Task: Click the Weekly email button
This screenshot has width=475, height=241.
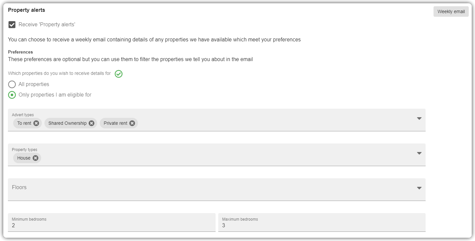Action: coord(451,11)
